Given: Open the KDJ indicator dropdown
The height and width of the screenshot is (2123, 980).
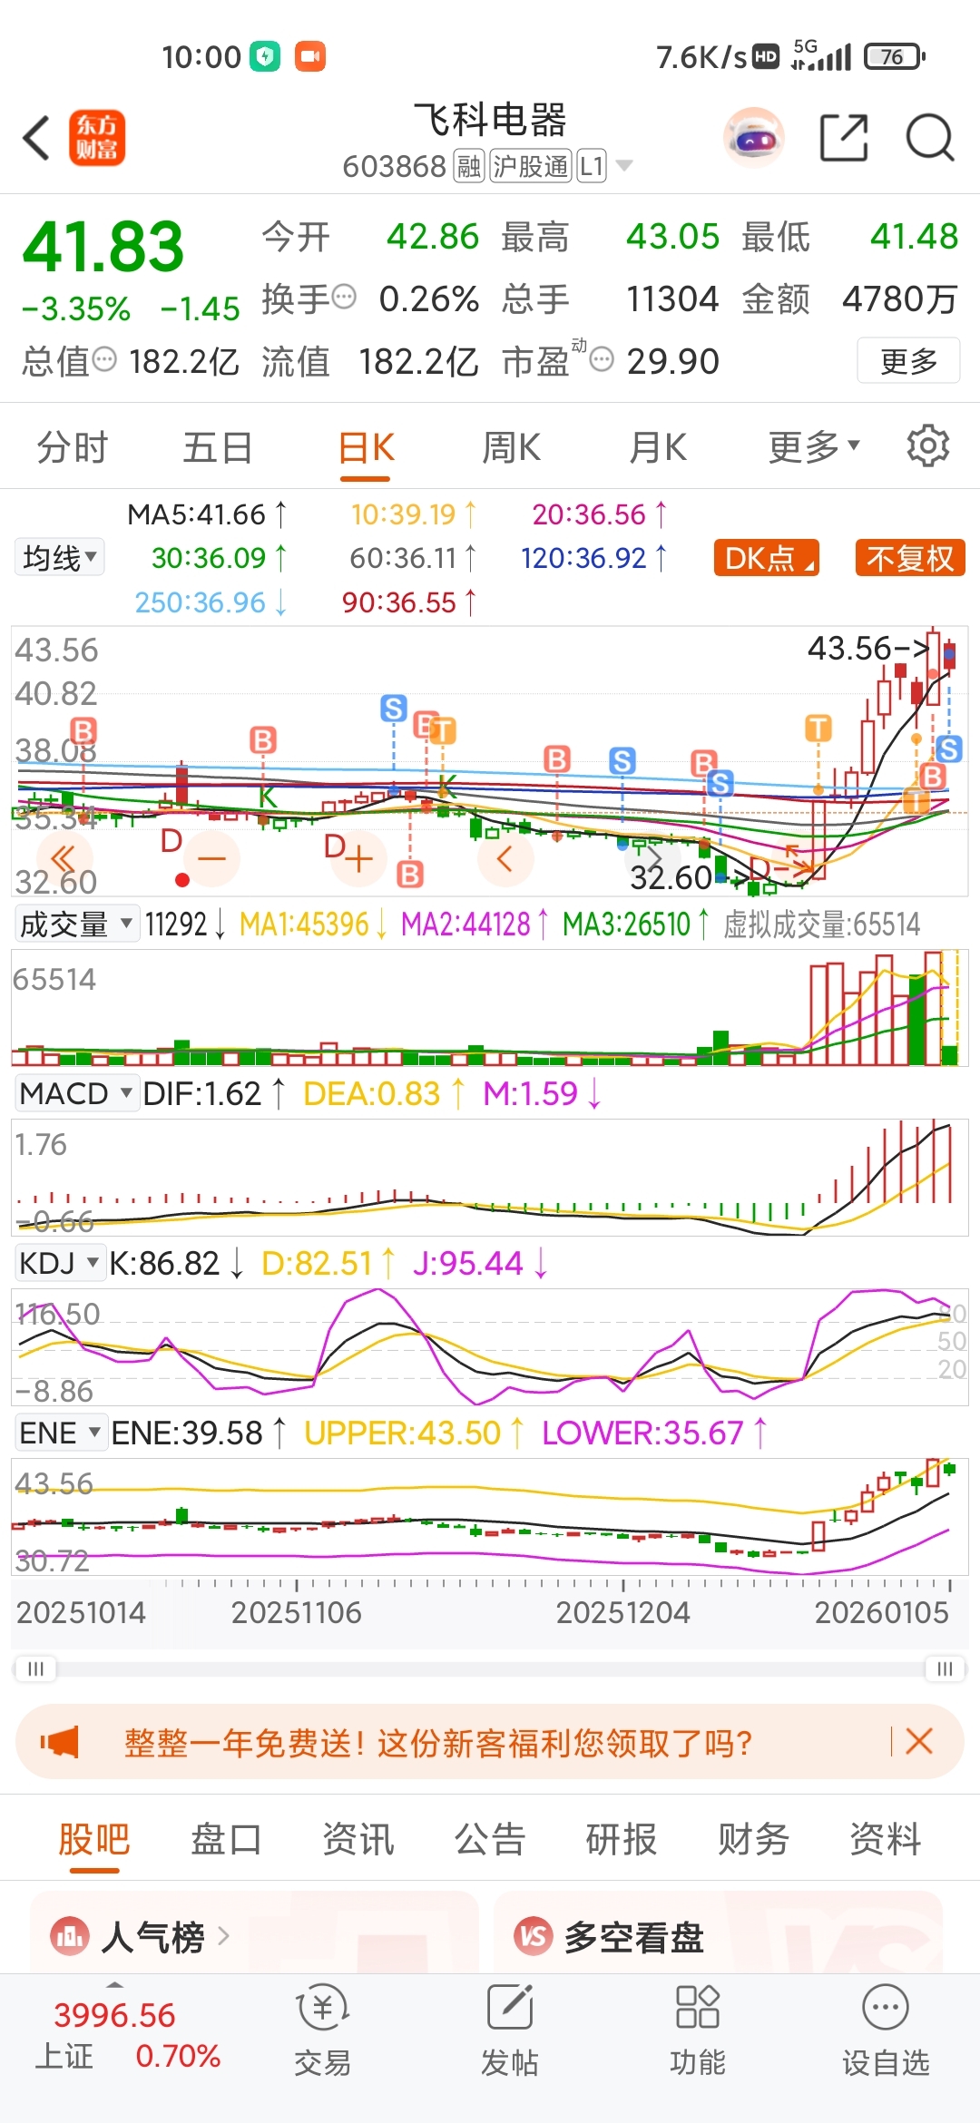Looking at the screenshot, I should (60, 1263).
